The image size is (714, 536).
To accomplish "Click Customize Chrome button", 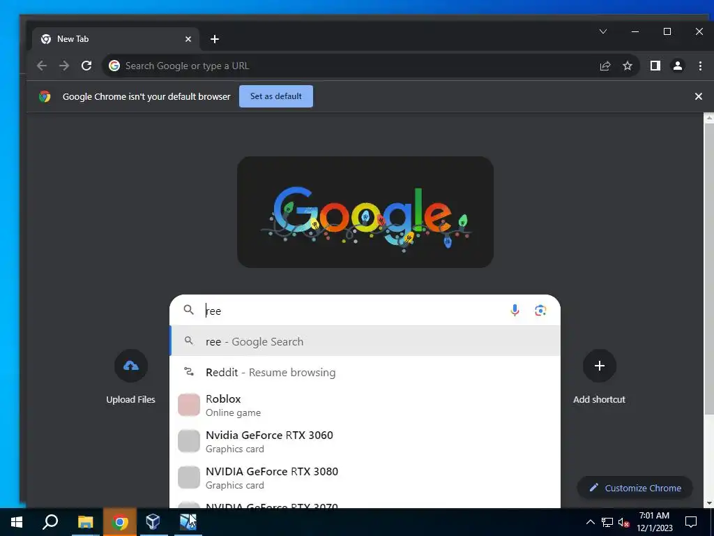I will (x=635, y=488).
